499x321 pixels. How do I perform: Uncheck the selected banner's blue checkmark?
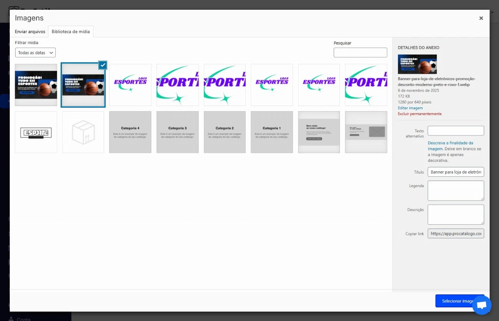103,65
